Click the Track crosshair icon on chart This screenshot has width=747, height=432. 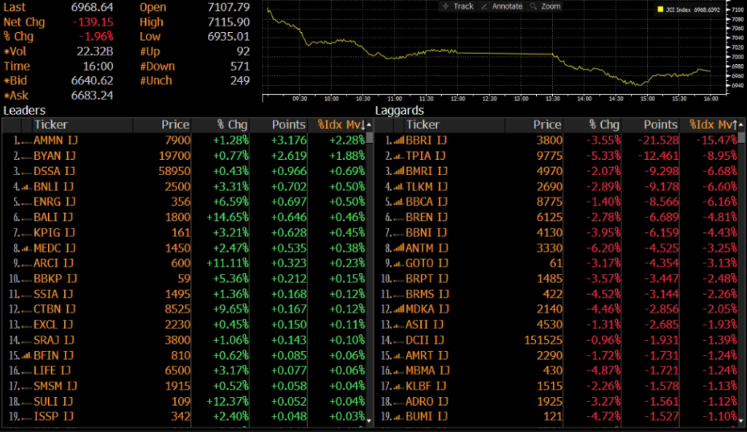(x=446, y=6)
